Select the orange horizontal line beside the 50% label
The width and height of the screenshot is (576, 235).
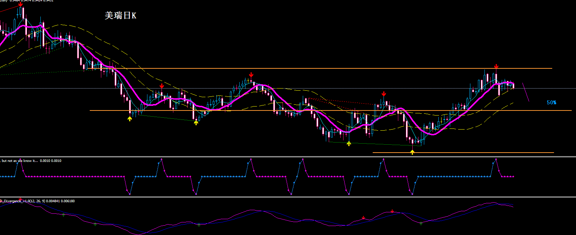coord(331,110)
